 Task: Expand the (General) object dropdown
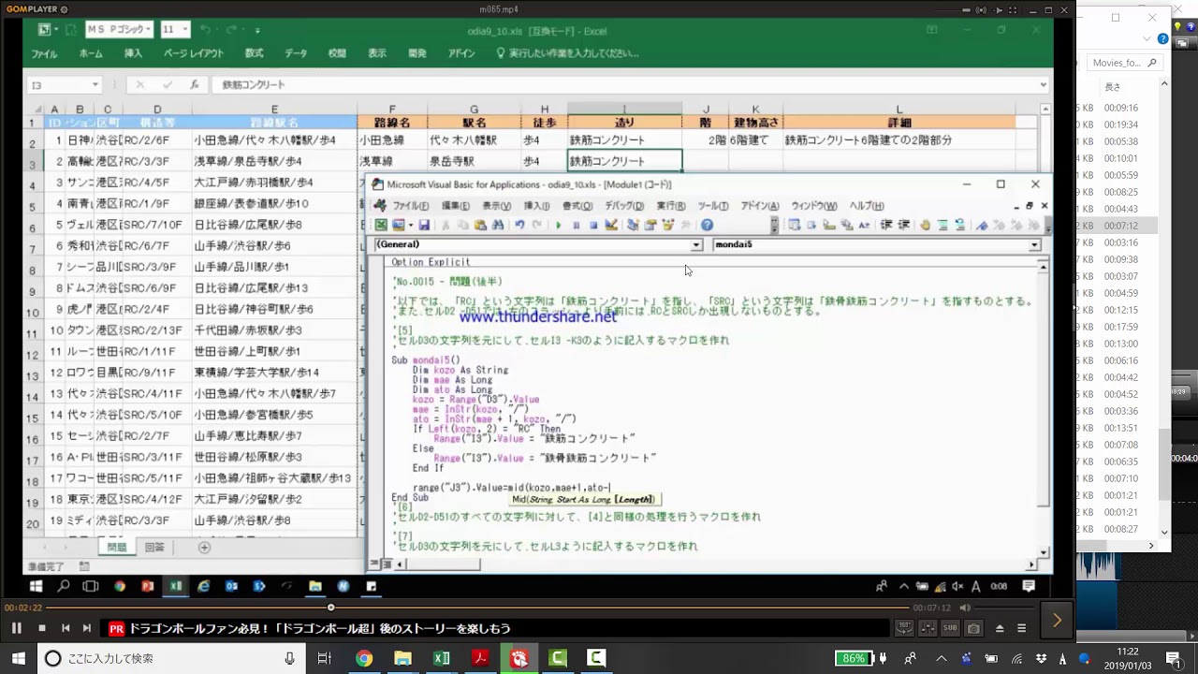click(x=695, y=245)
